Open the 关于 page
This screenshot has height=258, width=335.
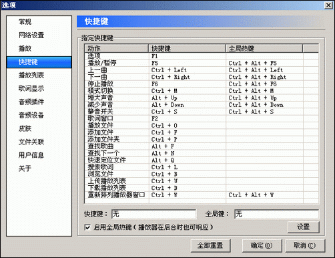click(x=25, y=168)
